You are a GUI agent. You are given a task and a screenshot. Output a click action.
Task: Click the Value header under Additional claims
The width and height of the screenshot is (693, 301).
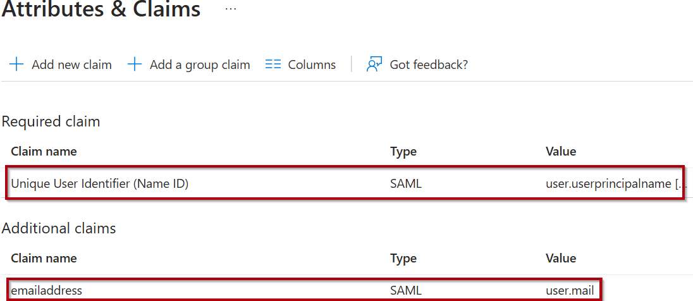[561, 258]
